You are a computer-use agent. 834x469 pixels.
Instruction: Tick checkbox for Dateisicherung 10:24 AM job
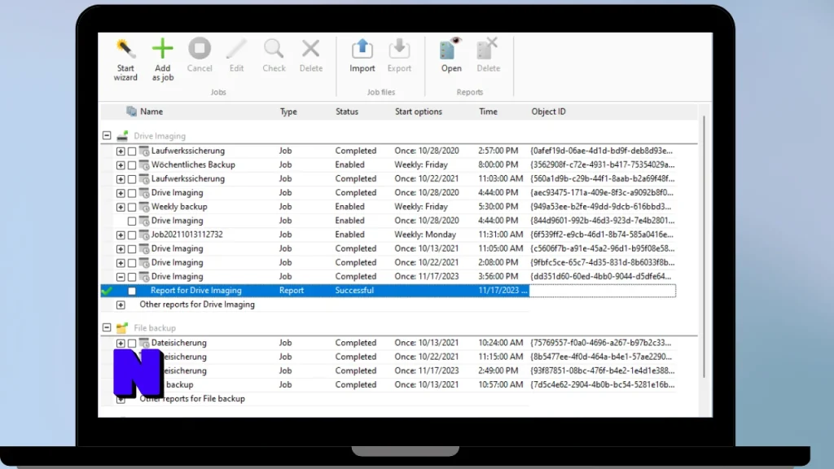pyautogui.click(x=132, y=344)
